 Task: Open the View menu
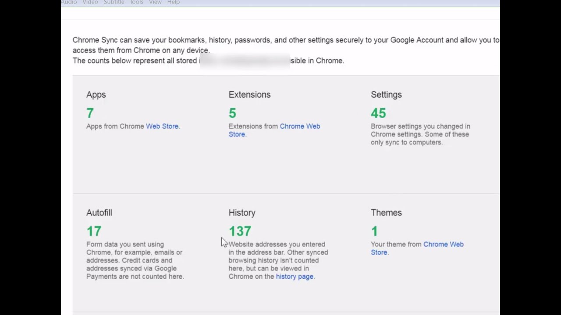(x=155, y=2)
